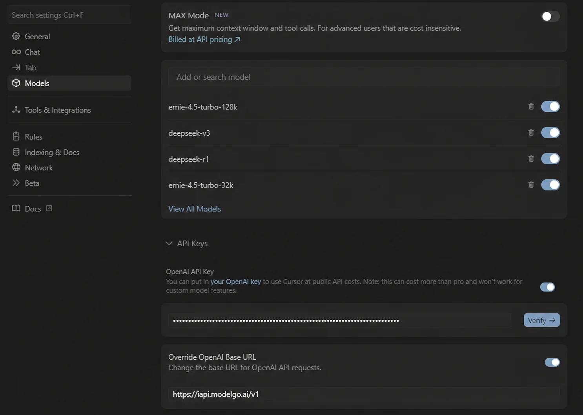Click the base URL field with iapi.modelgo.ai
Image resolution: width=583 pixels, height=415 pixels.
click(364, 394)
